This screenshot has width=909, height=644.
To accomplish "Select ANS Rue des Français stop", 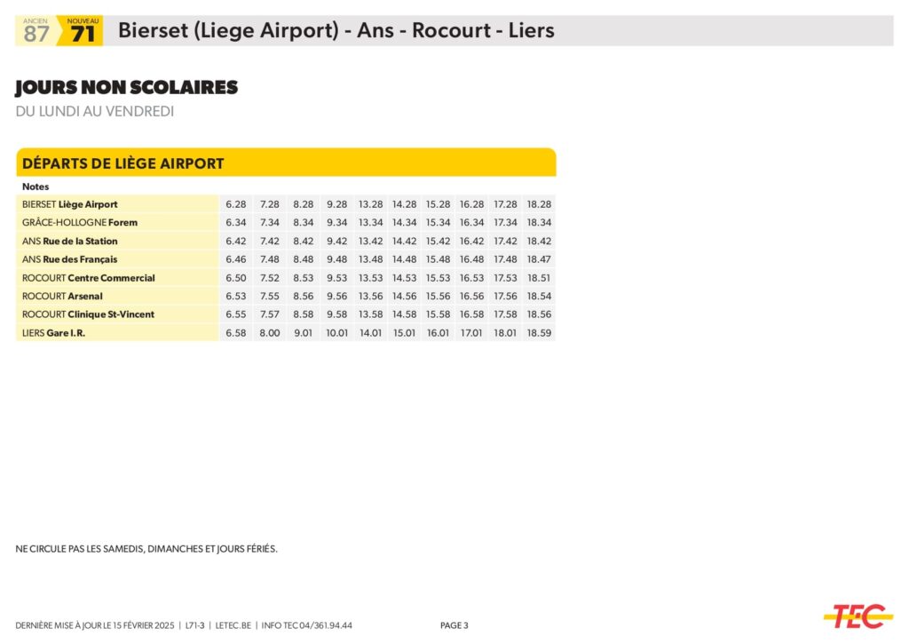I will pos(70,259).
